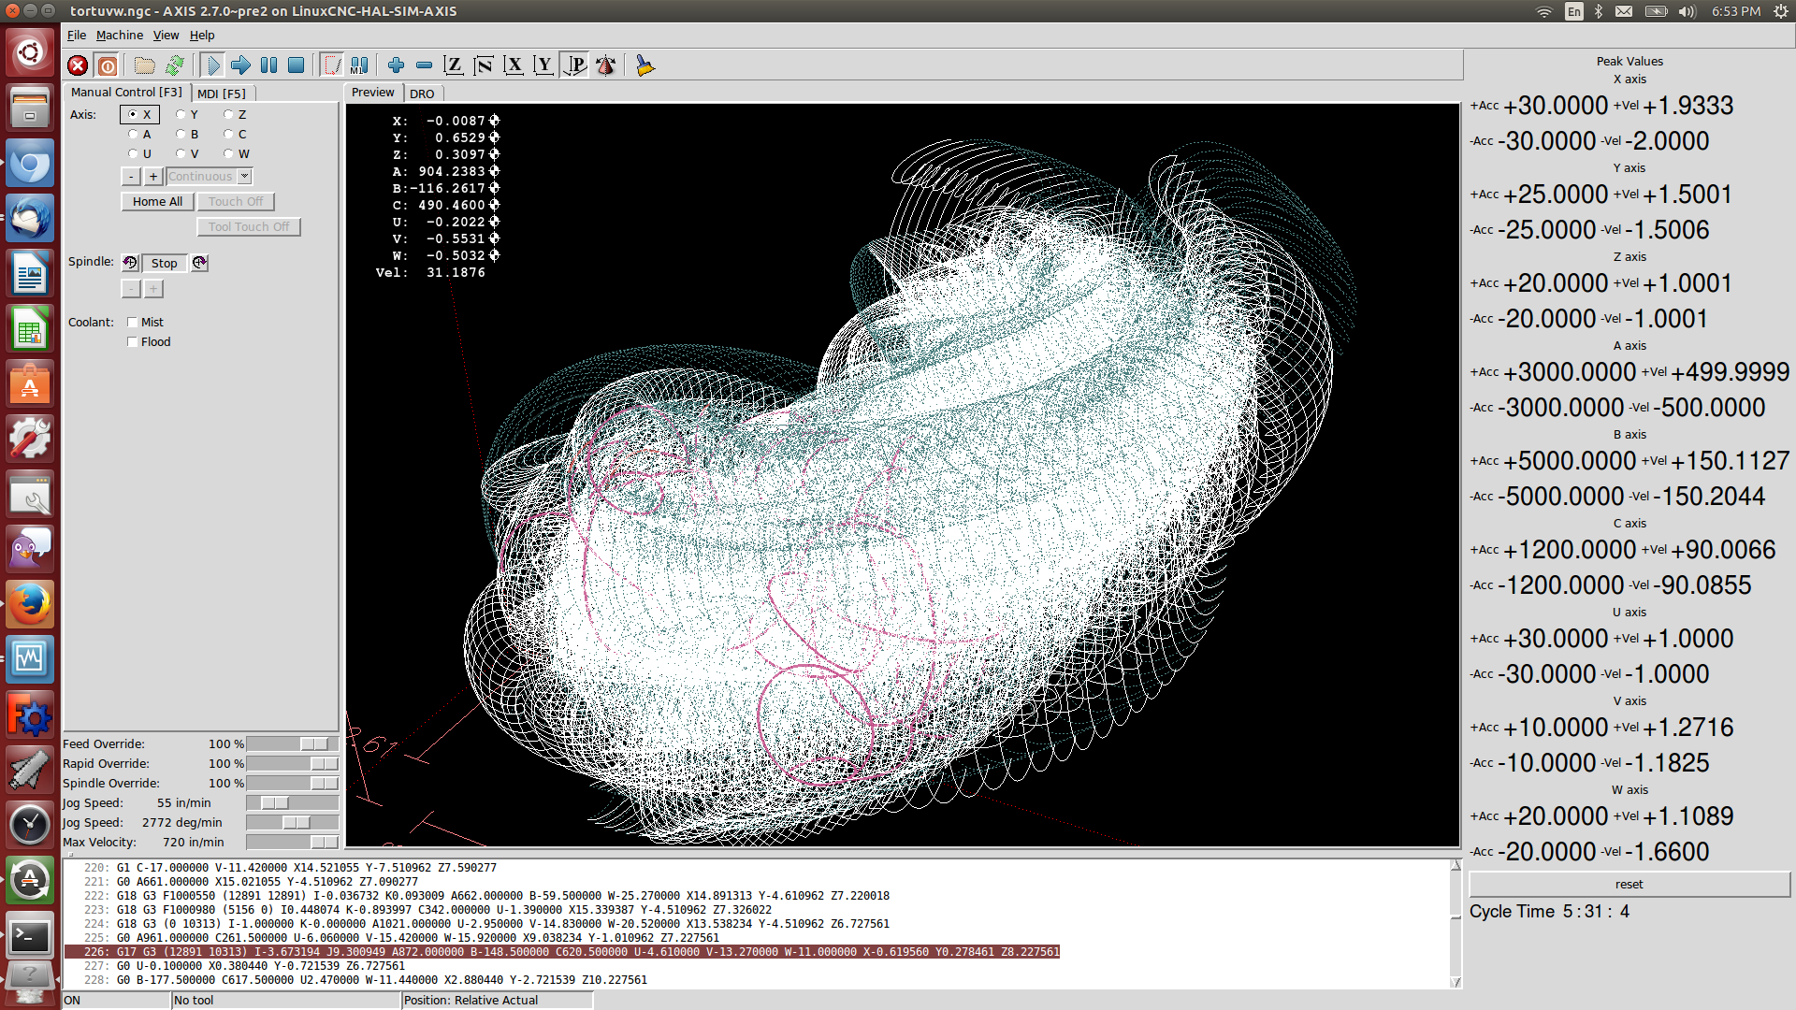
Task: Step to the next line with arrow icon
Action: [x=240, y=65]
